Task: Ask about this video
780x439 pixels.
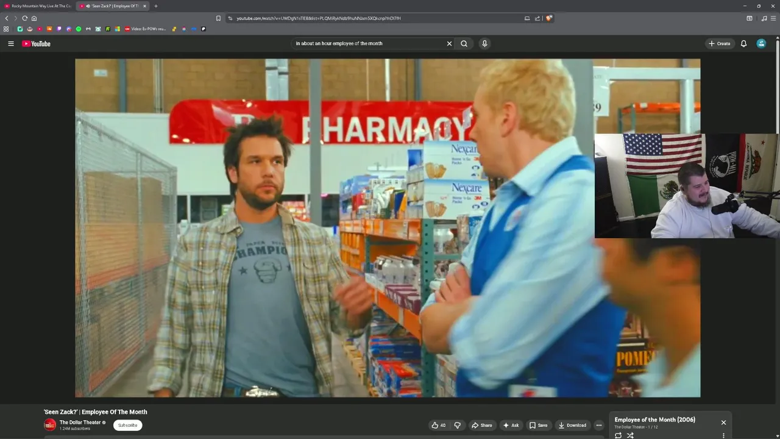Action: pyautogui.click(x=511, y=425)
